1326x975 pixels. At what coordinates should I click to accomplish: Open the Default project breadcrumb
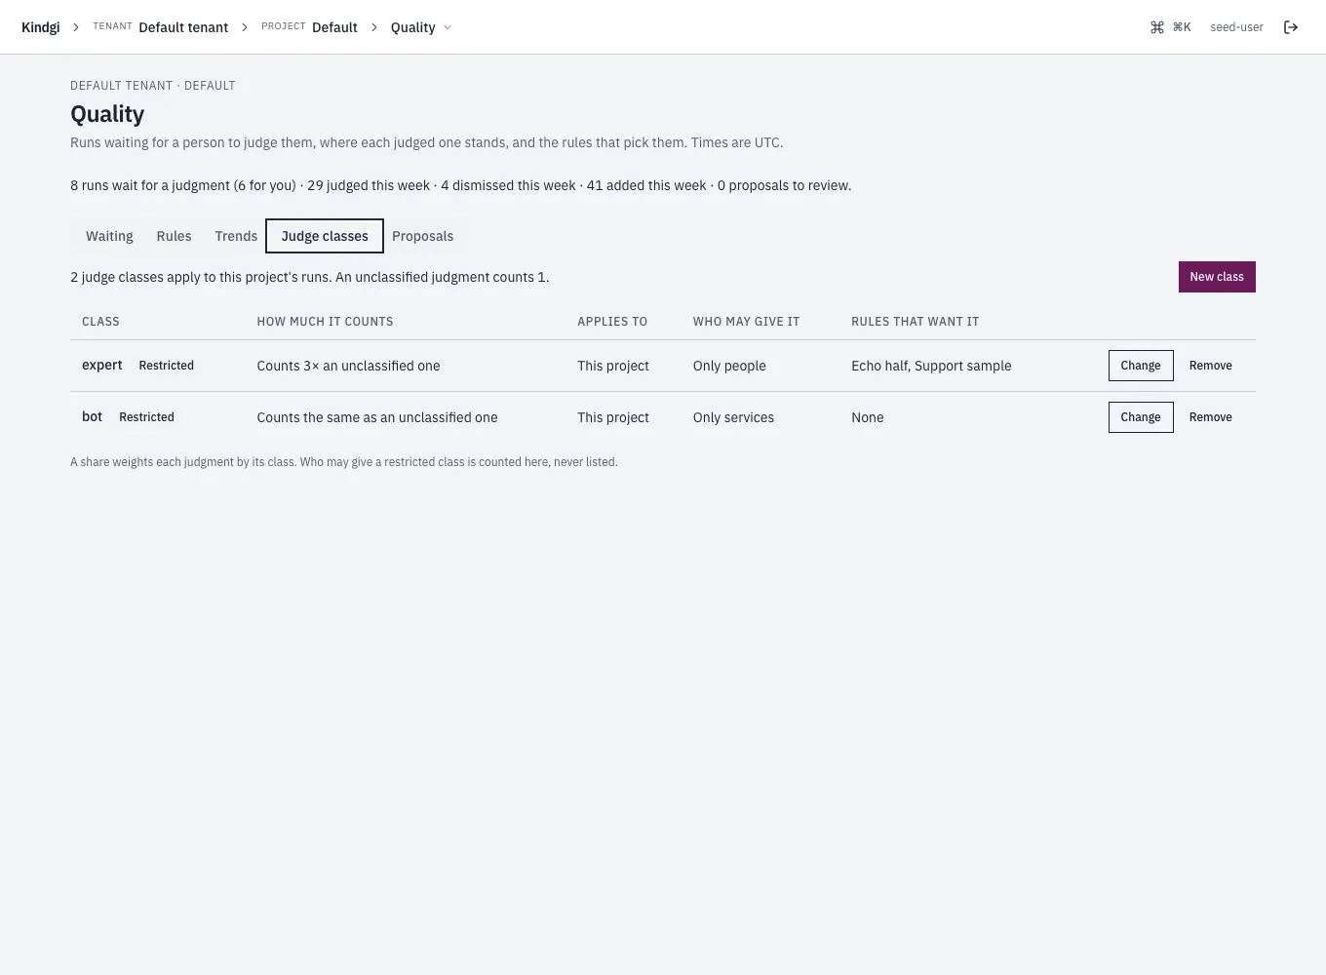pos(334,27)
